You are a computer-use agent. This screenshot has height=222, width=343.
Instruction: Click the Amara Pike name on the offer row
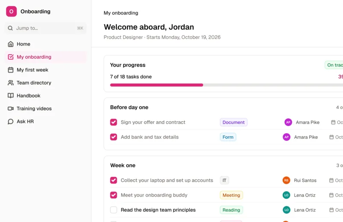(307, 123)
